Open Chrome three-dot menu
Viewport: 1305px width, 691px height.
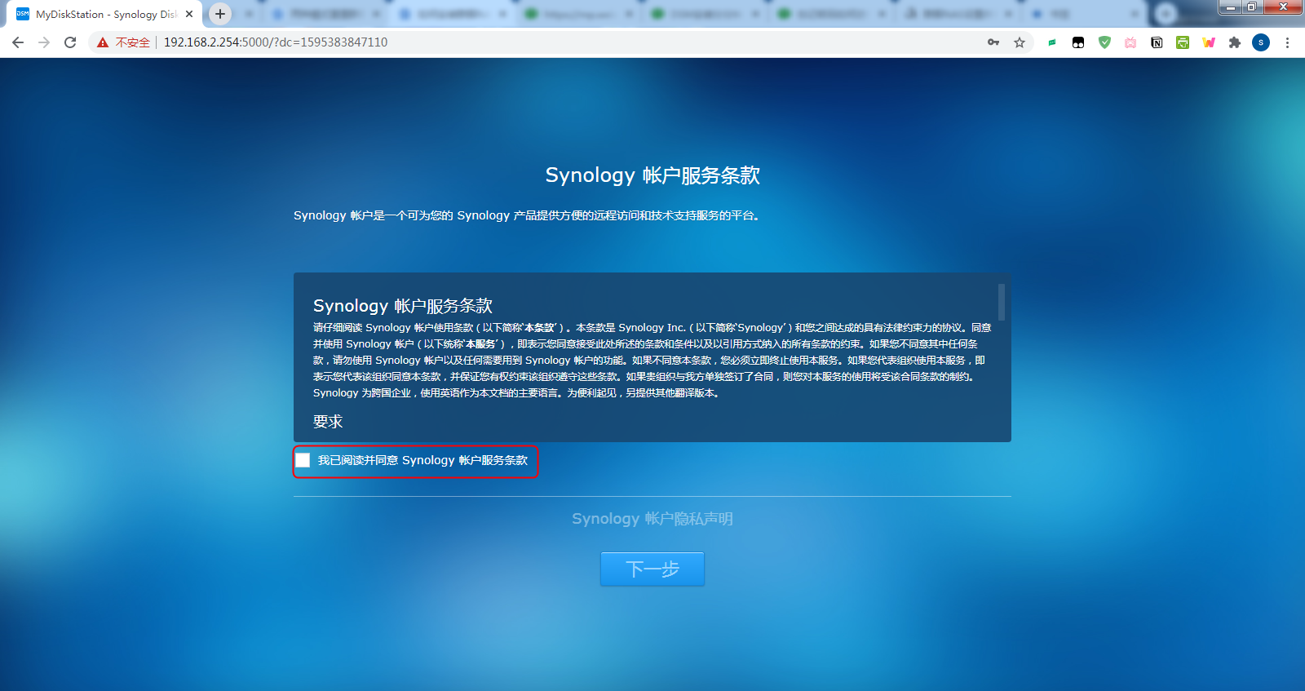(1287, 42)
